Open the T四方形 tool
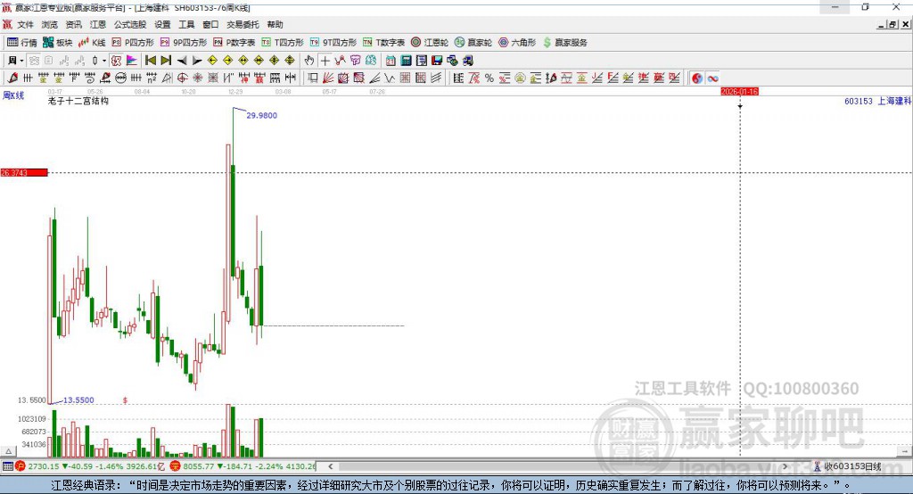Viewport: 913px width, 494px height. (x=283, y=43)
